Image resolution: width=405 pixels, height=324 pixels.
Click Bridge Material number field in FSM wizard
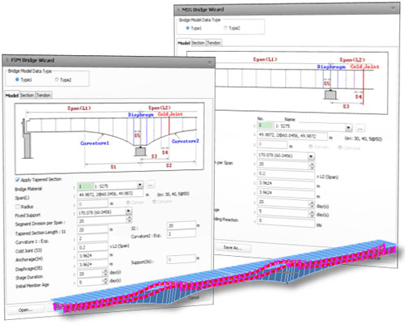click(x=85, y=186)
